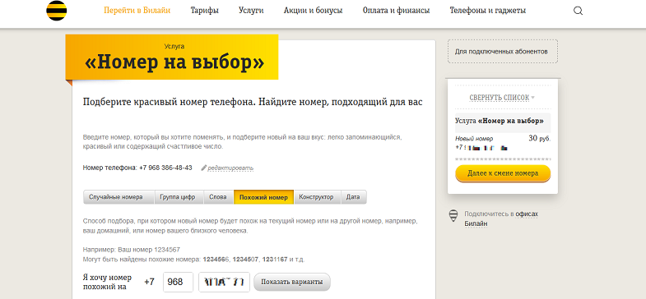The width and height of the screenshot is (646, 299).
Task: Switch to Группа цифр tab
Action: pyautogui.click(x=179, y=197)
